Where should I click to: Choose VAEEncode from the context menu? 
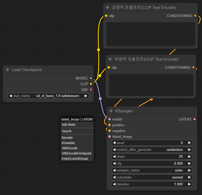(77, 148)
